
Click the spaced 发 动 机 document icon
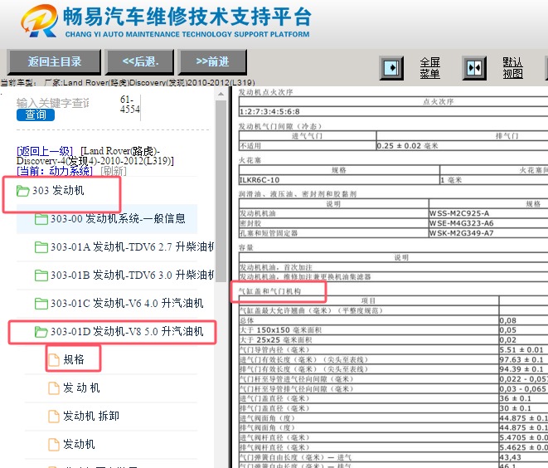click(x=53, y=388)
